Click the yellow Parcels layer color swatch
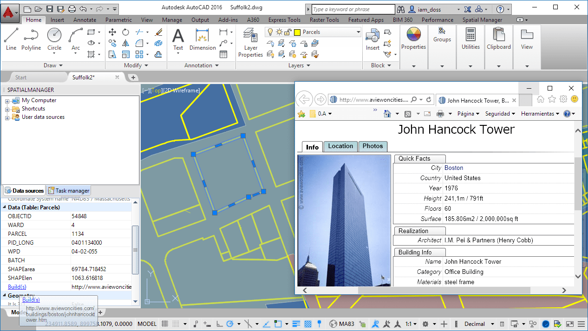This screenshot has height=331, width=588. coord(297,32)
